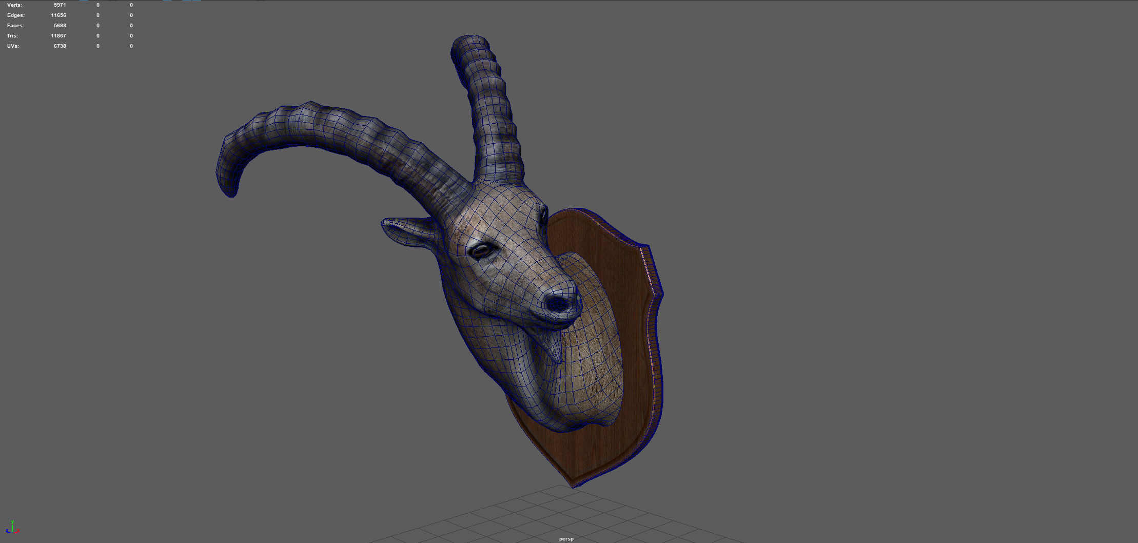The image size is (1138, 543).
Task: Click the goat's beard under the chin
Action: click(x=554, y=349)
